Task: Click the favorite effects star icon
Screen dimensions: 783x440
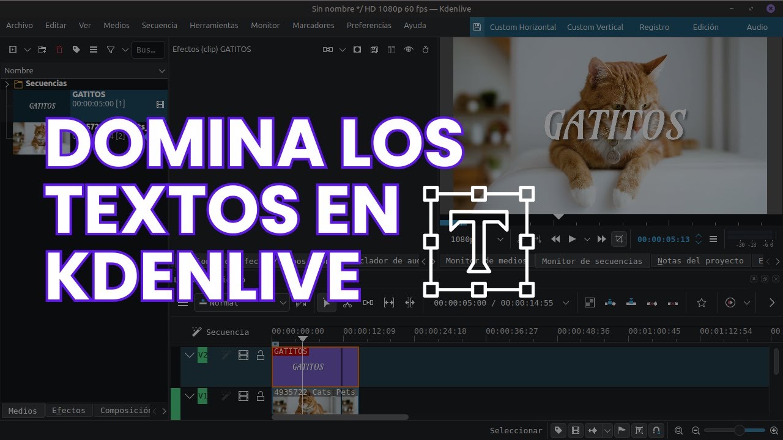Action: (701, 302)
